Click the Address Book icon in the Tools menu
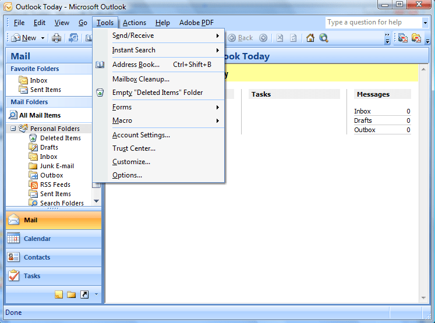 [100, 65]
